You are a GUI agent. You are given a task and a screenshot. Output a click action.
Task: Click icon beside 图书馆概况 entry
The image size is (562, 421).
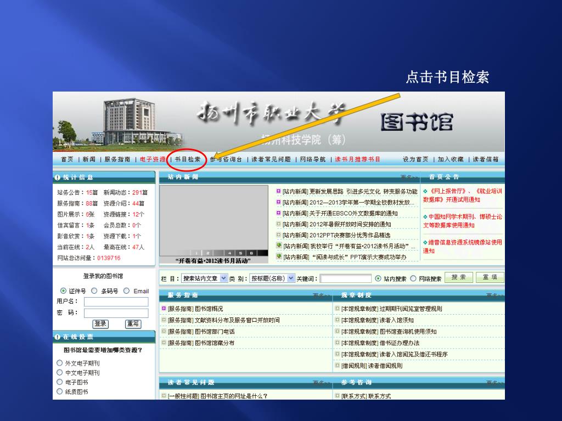164,308
